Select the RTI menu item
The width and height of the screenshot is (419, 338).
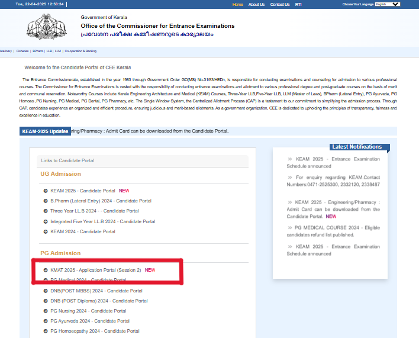point(298,5)
